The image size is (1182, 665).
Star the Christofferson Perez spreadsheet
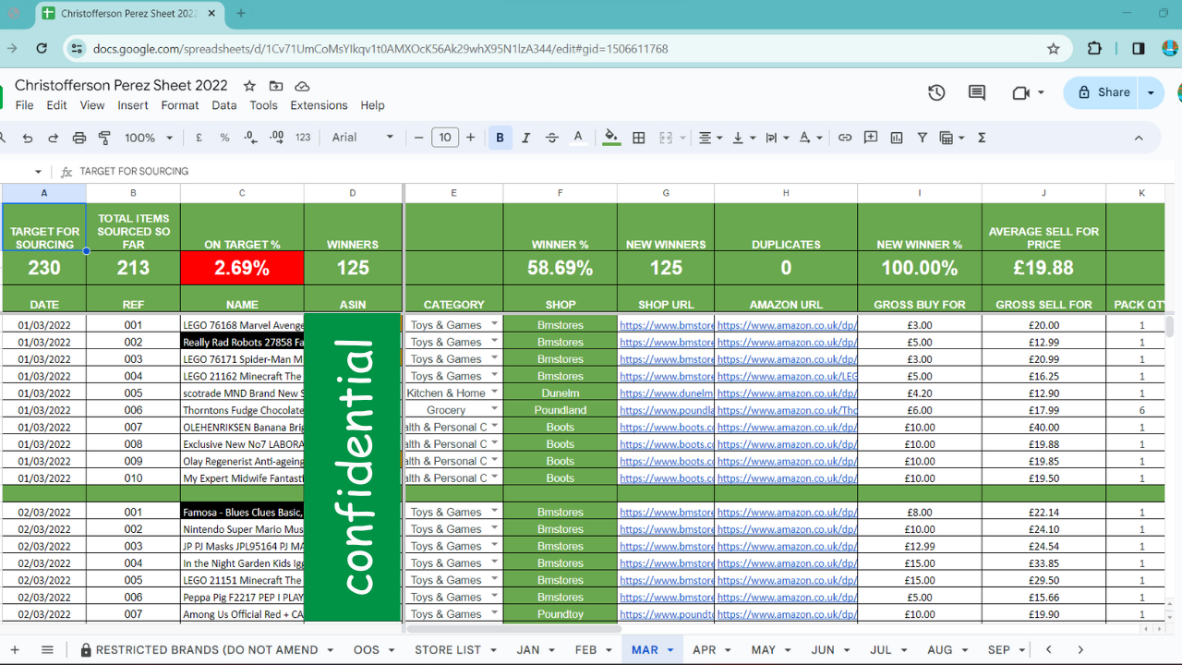tap(249, 86)
